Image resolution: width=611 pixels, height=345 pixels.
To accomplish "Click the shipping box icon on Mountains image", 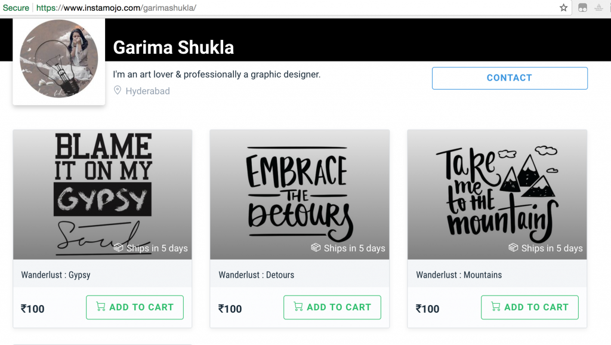I will [513, 248].
